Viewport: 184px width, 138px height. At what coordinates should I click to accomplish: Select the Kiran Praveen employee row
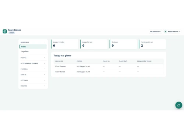tap(109, 66)
